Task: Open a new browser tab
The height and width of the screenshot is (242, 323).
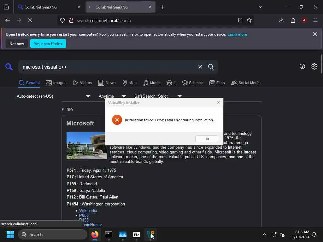Action: point(162,7)
